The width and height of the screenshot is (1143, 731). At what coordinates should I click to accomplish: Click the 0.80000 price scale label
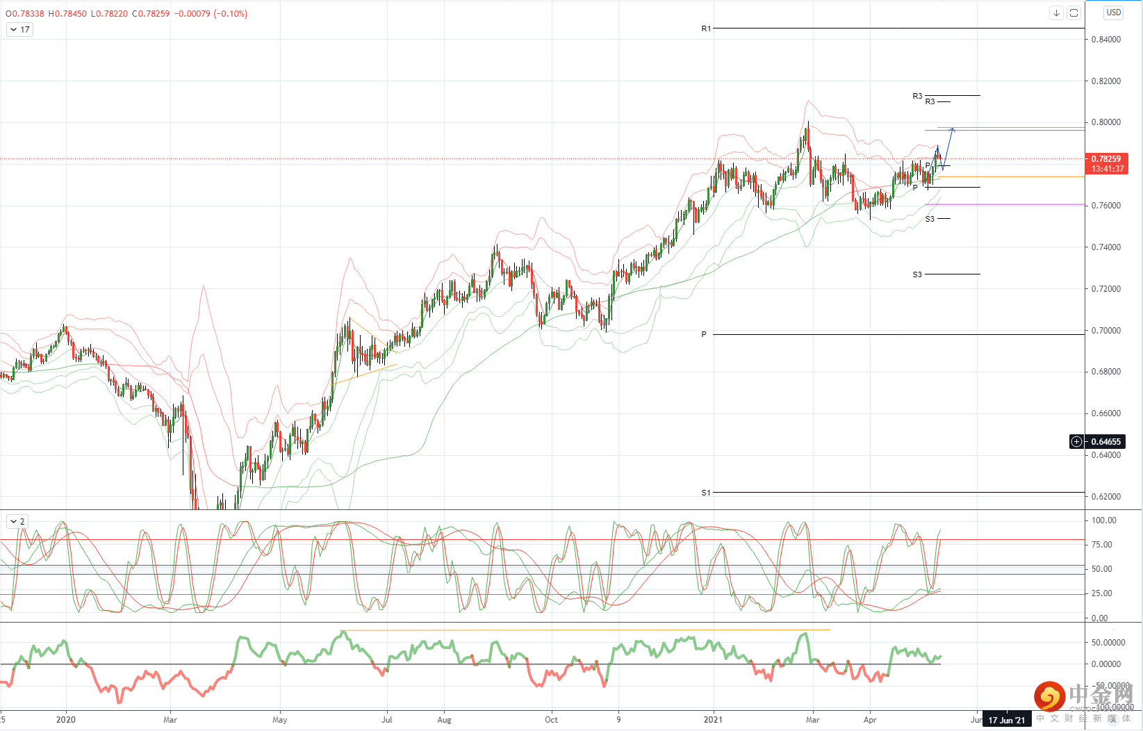1106,122
